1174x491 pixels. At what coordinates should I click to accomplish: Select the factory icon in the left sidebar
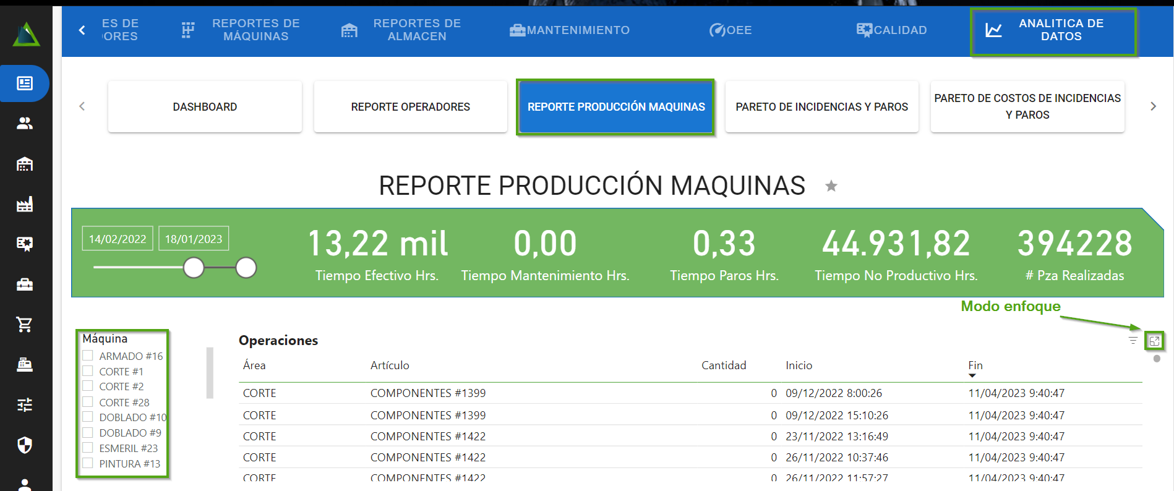25,204
